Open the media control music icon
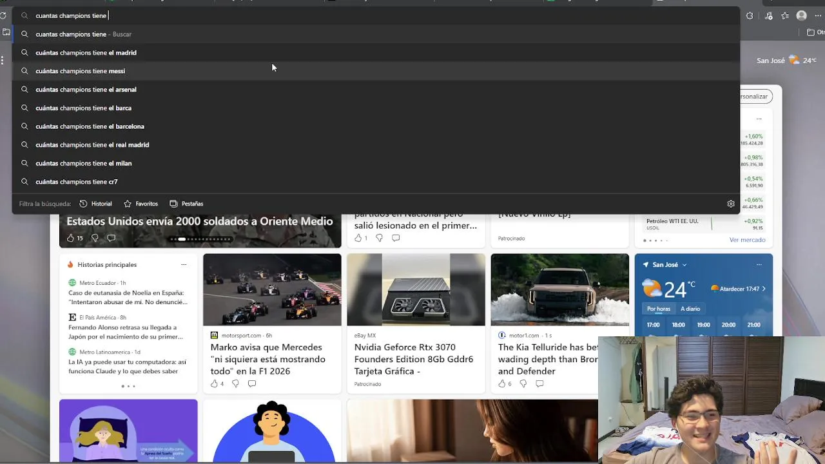 [768, 16]
